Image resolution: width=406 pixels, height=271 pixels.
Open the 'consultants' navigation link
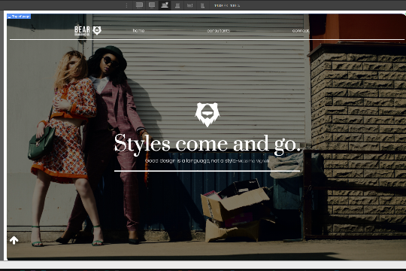(x=219, y=31)
